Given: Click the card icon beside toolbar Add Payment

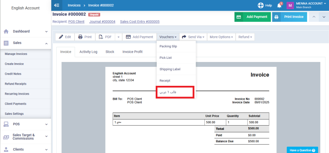Looking at the screenshot, I should pos(129,37).
